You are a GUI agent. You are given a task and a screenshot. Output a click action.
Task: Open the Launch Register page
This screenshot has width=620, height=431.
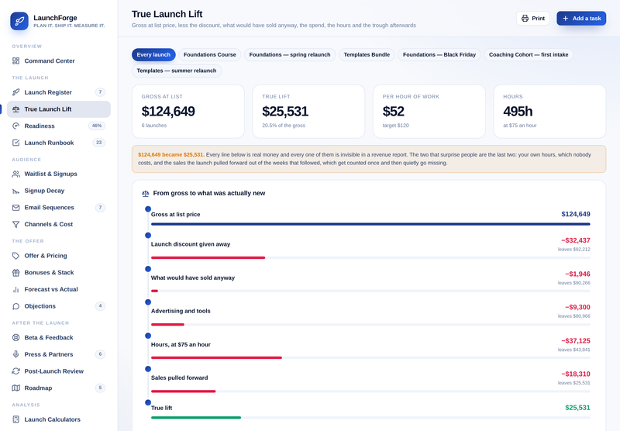59,92
